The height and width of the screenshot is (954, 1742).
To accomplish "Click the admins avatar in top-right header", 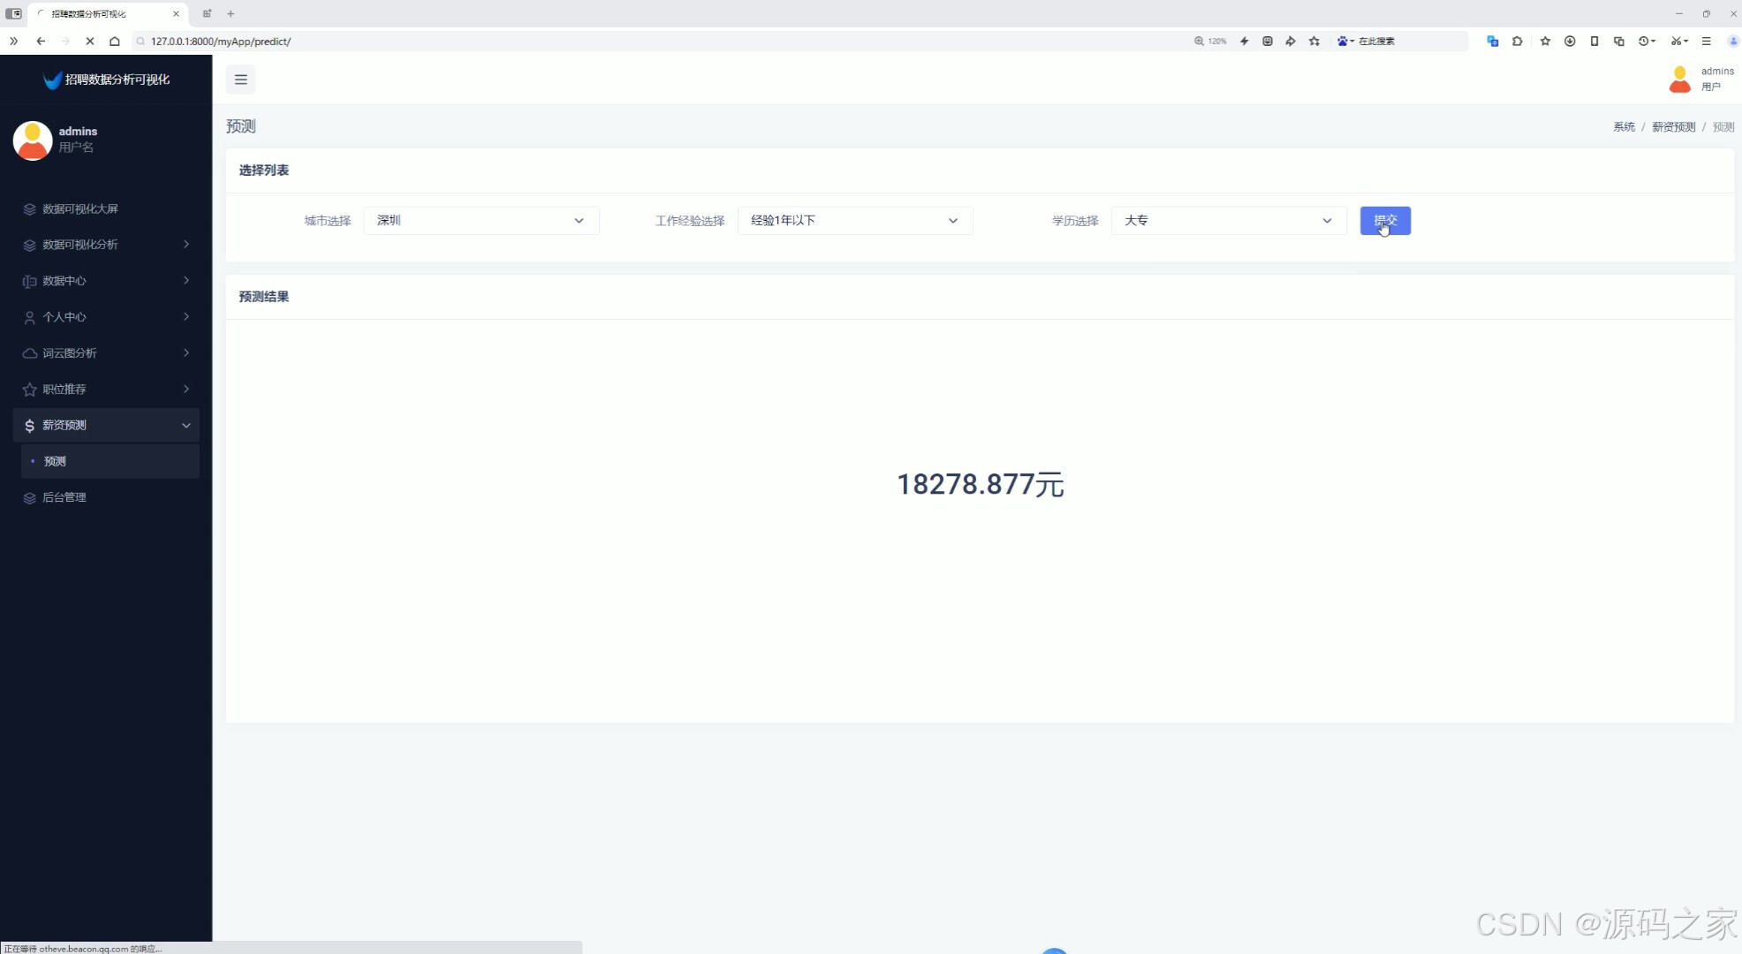I will (1679, 79).
